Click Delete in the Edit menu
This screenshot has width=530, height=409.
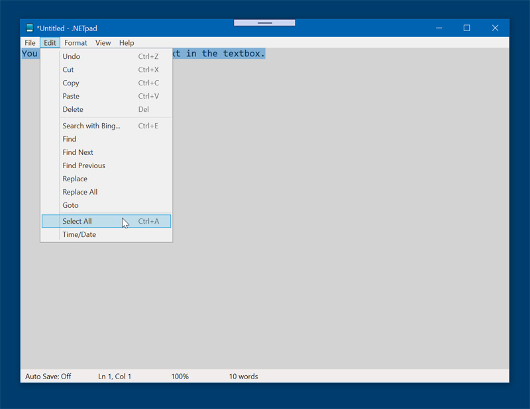click(73, 110)
